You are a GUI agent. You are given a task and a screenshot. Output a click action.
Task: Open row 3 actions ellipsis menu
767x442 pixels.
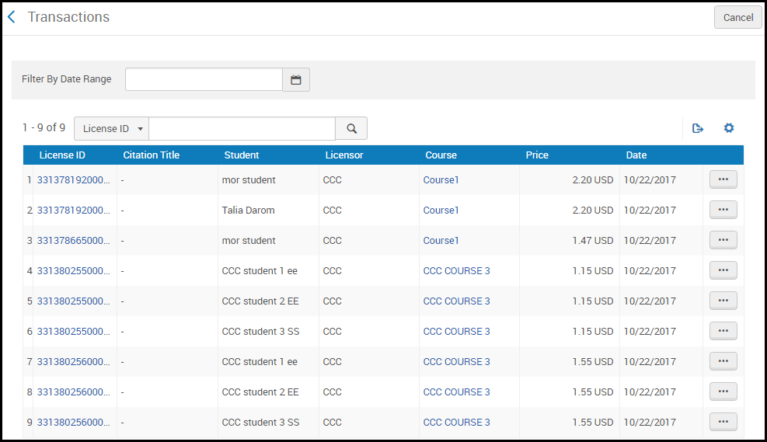(x=723, y=240)
